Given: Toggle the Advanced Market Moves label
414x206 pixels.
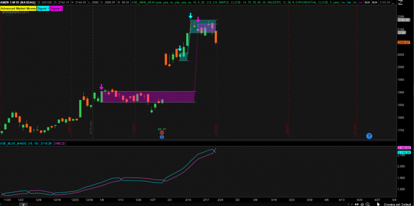Looking at the screenshot, I should [x=18, y=8].
